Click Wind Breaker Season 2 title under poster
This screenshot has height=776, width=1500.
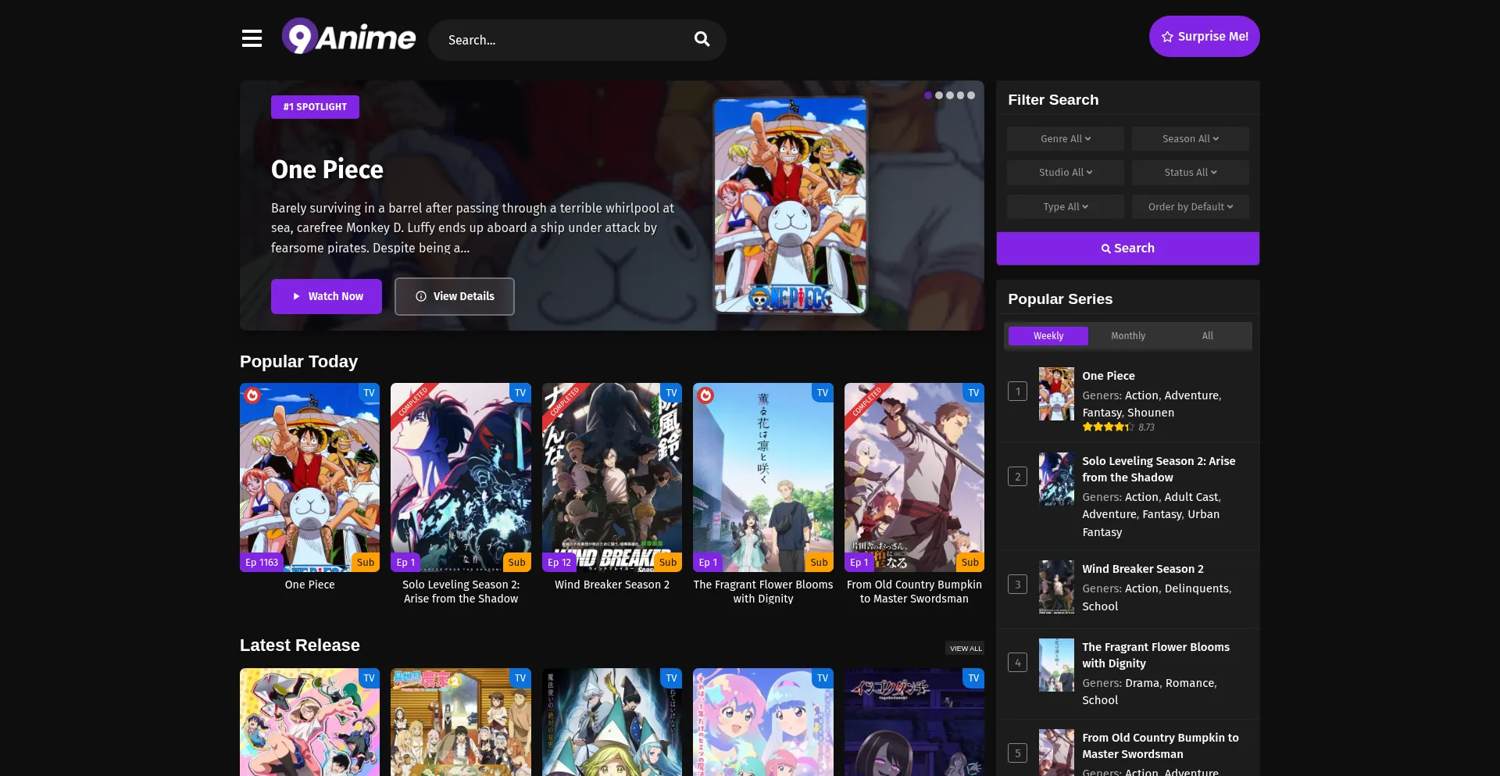point(612,585)
